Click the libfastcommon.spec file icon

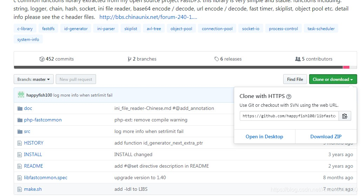[20, 178]
